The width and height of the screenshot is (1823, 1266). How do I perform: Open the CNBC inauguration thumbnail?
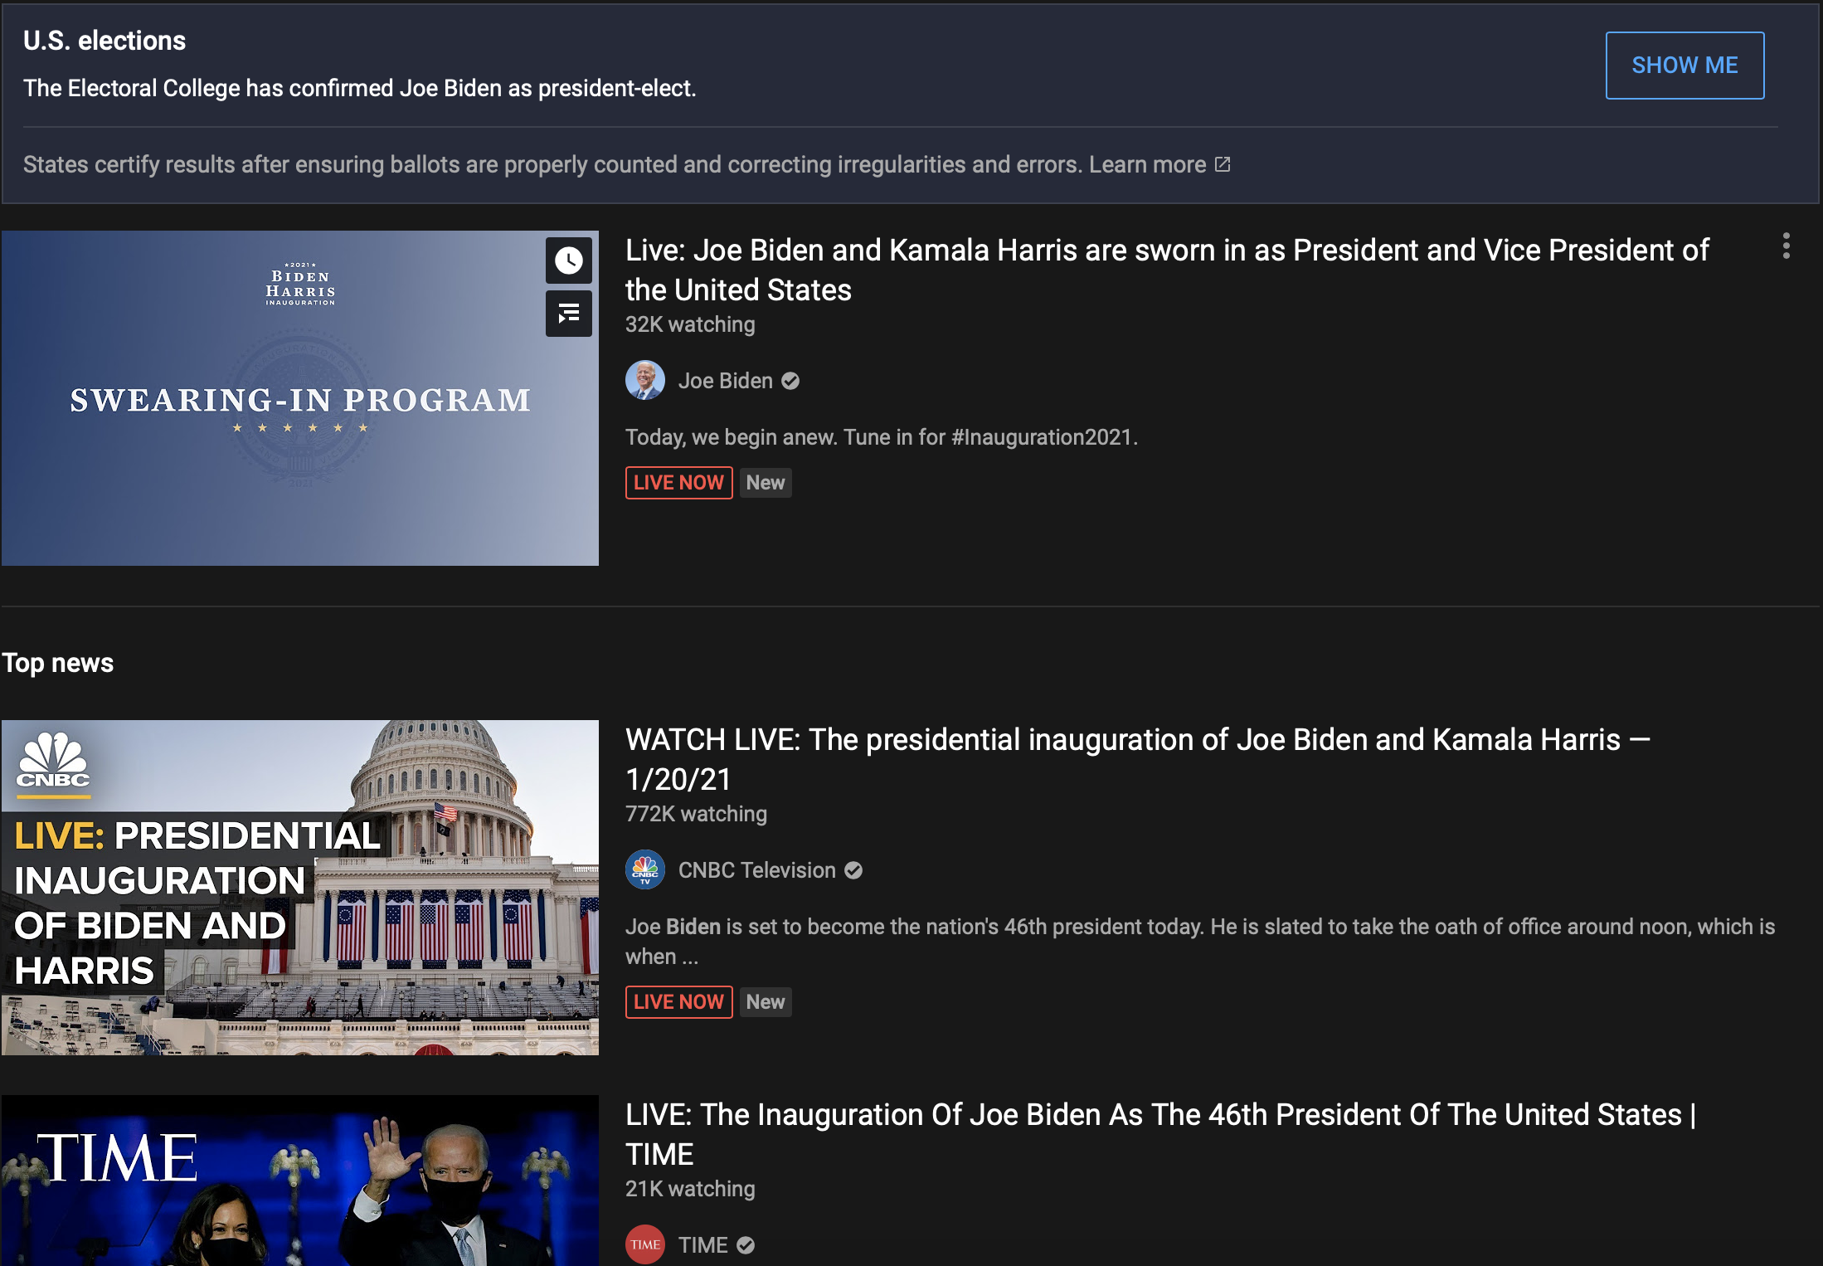[300, 888]
